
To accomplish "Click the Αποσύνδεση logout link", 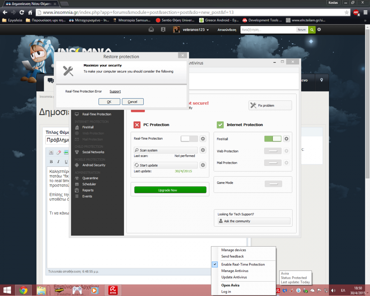I will [x=227, y=30].
